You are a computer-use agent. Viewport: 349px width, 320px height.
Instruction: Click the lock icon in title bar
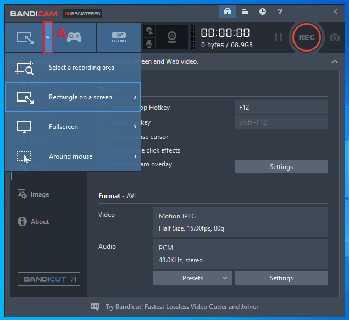227,12
